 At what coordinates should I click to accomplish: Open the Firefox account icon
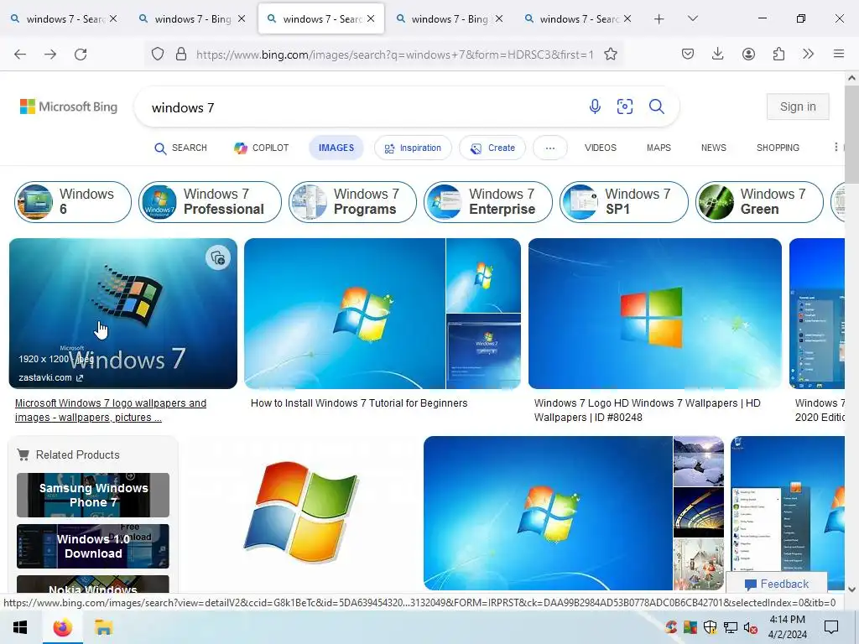pos(748,55)
